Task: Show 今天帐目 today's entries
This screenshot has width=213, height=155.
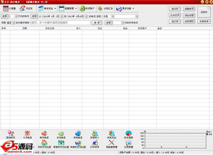Action: point(28,134)
